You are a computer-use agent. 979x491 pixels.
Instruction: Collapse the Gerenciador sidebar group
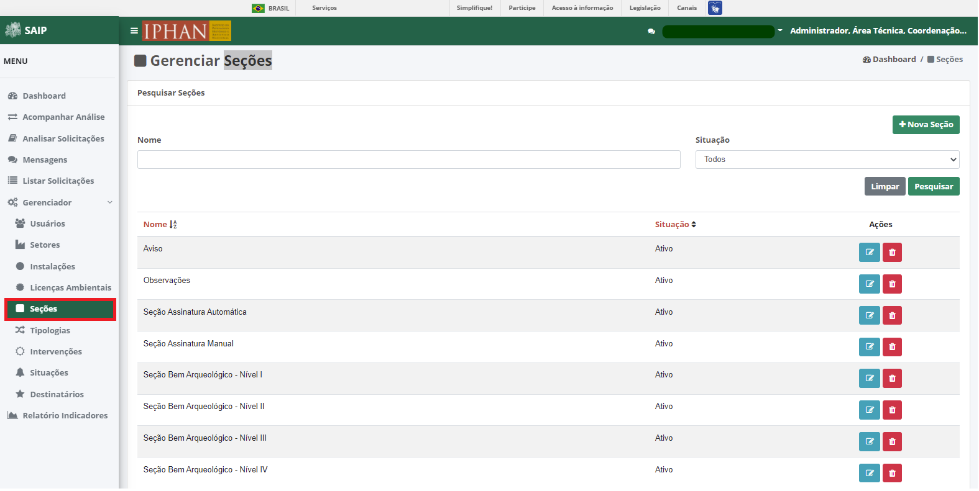point(59,202)
